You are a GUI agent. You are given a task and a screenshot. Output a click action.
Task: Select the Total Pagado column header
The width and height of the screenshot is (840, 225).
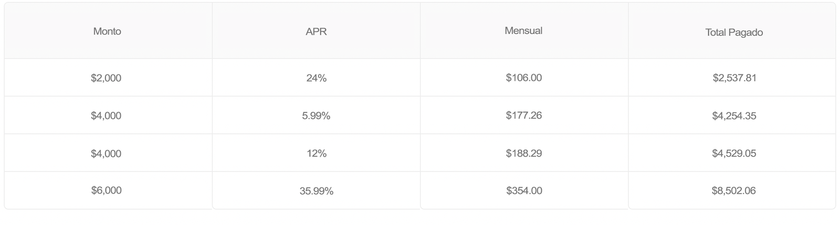[x=733, y=33]
